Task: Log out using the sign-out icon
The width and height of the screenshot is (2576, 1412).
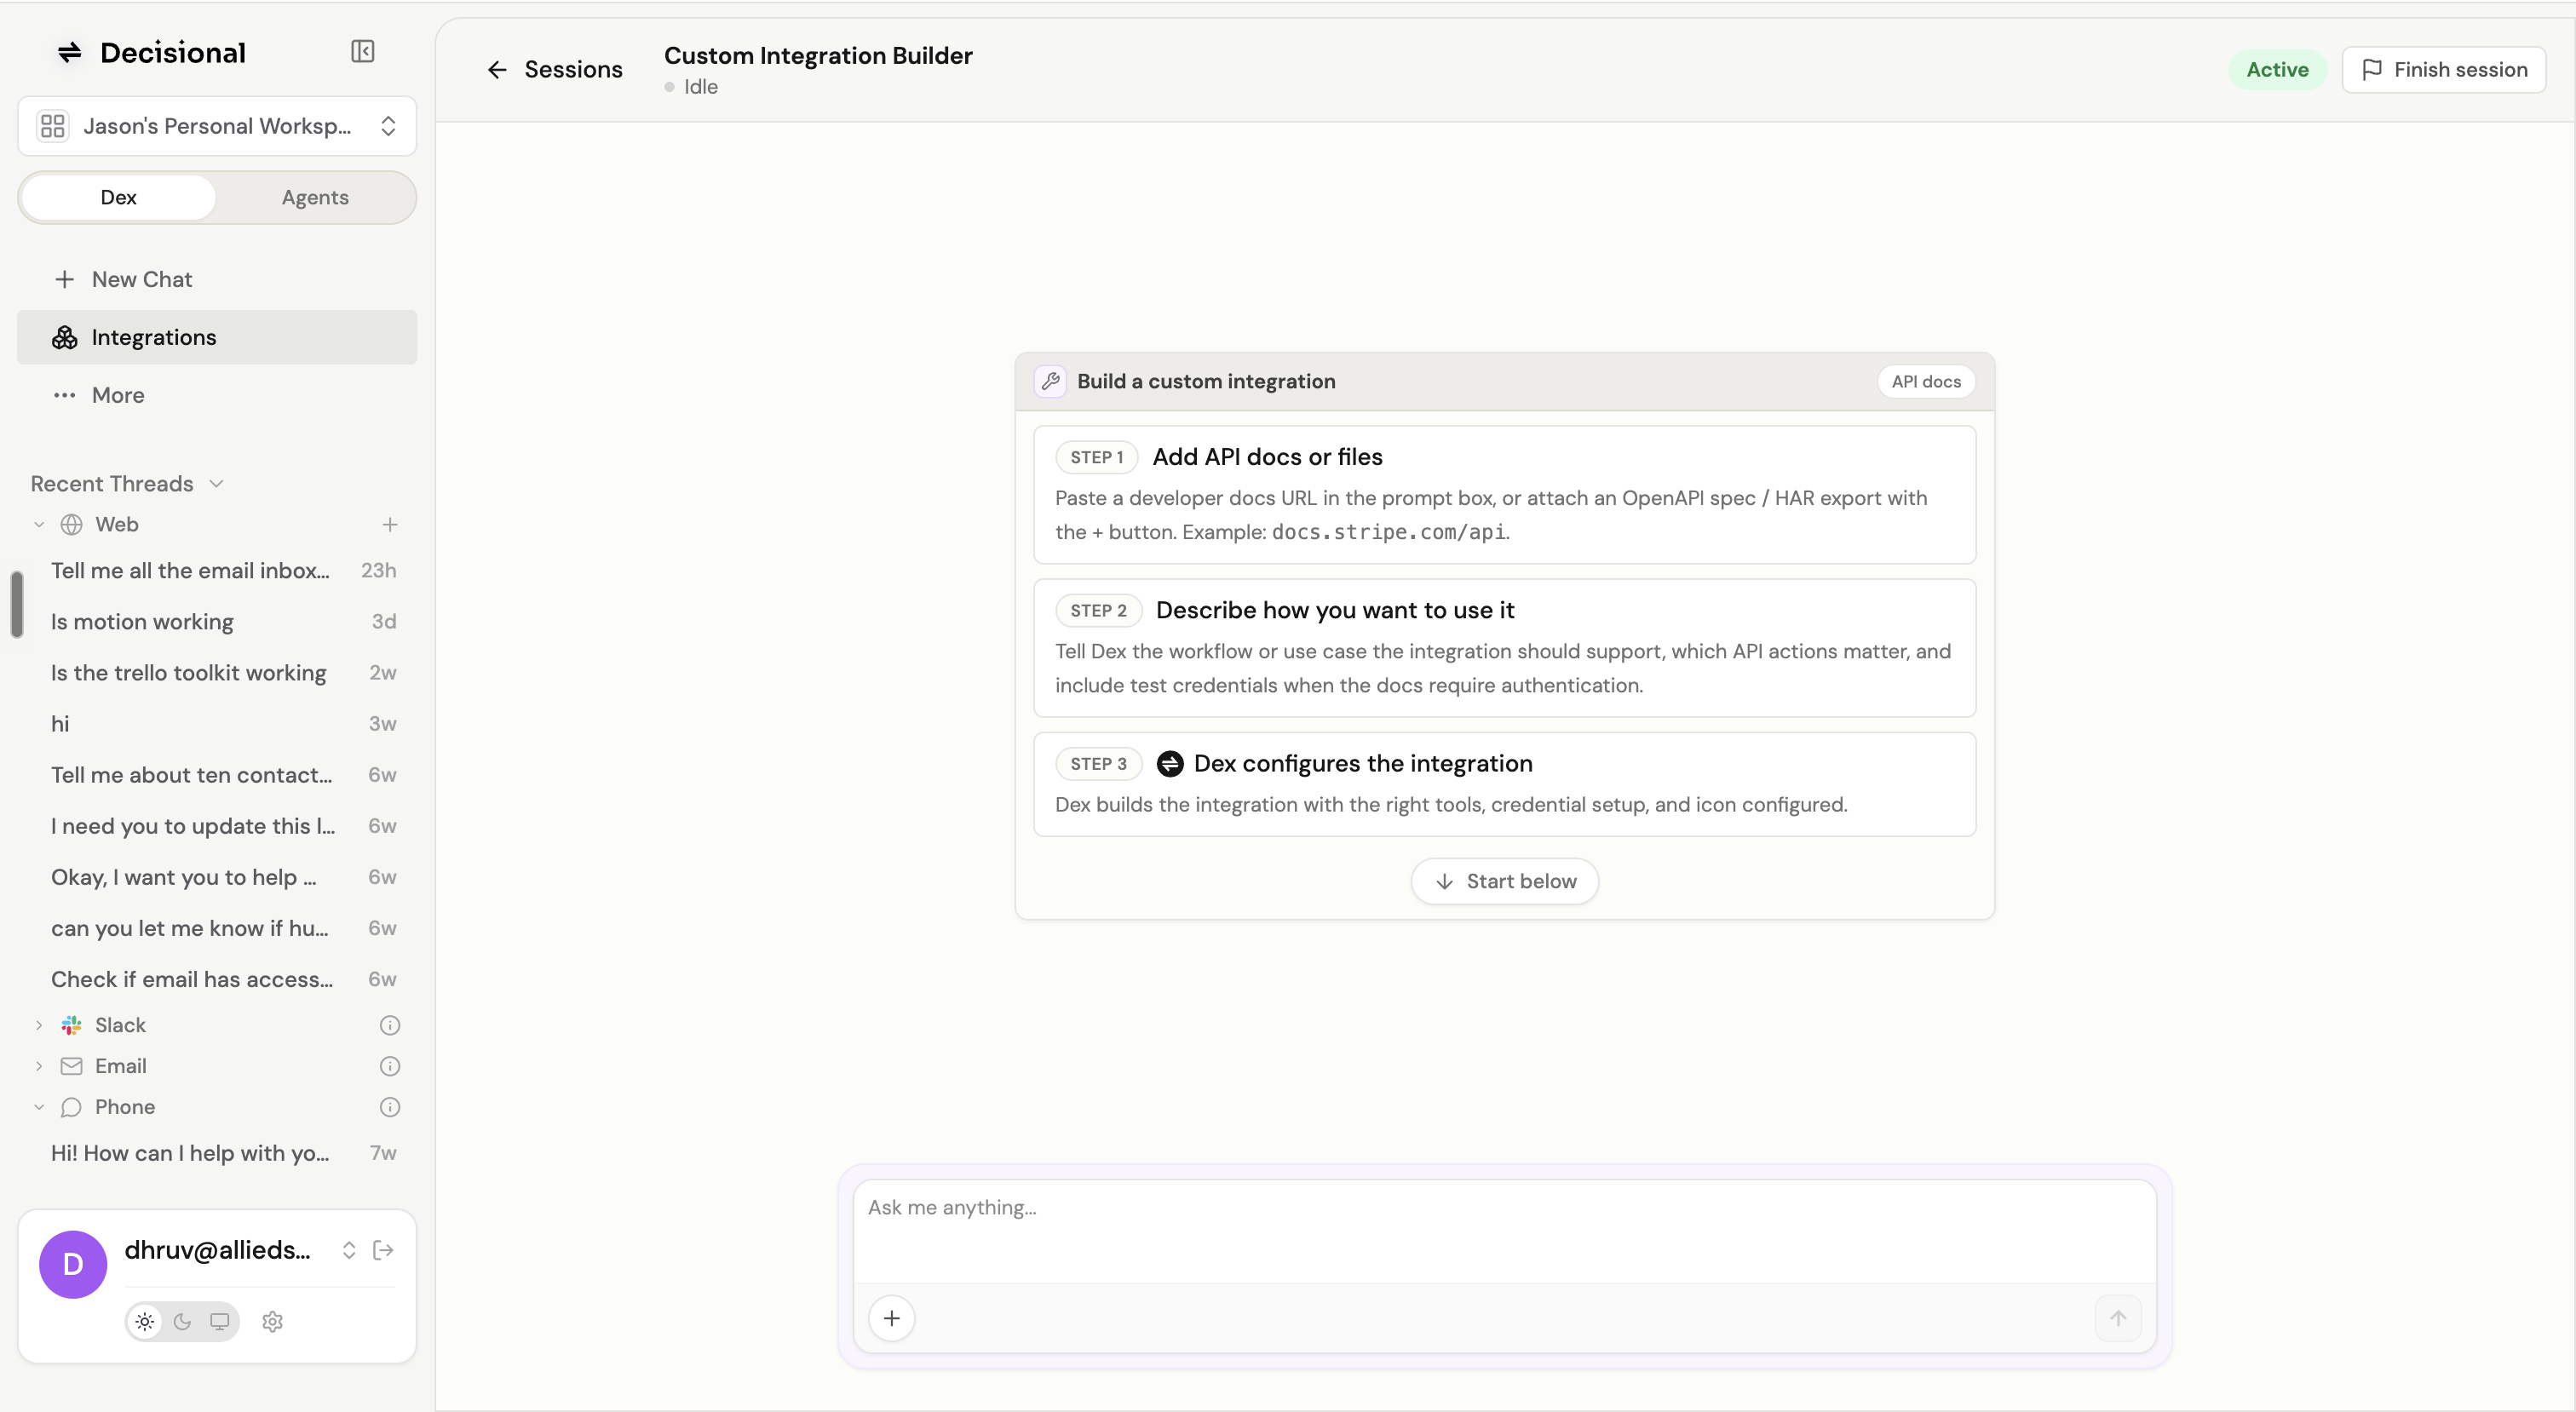Action: 383,1250
